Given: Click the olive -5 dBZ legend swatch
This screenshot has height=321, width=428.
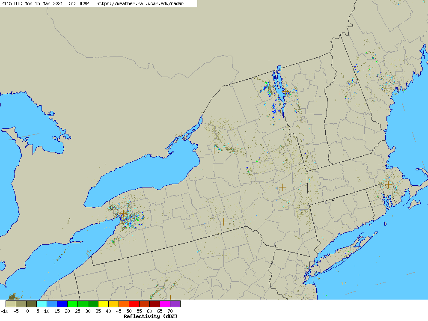Looking at the screenshot, I should coord(21,304).
